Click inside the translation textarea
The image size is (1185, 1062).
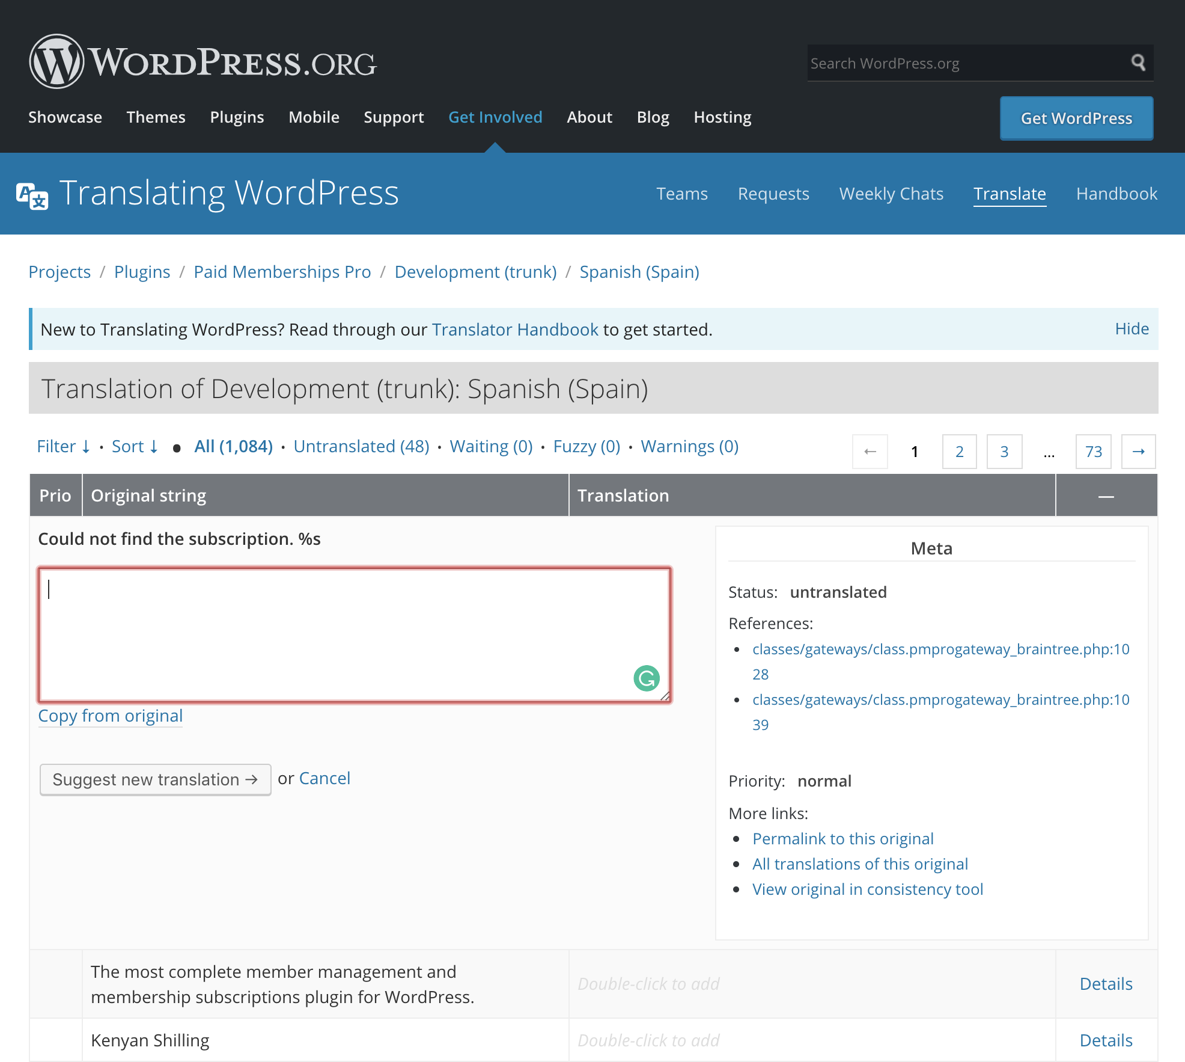coord(355,635)
